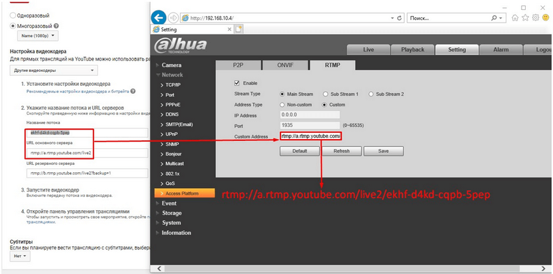Screen dimensions: 553x274
Task: Expand the Event section in the sidebar
Action: (x=169, y=204)
